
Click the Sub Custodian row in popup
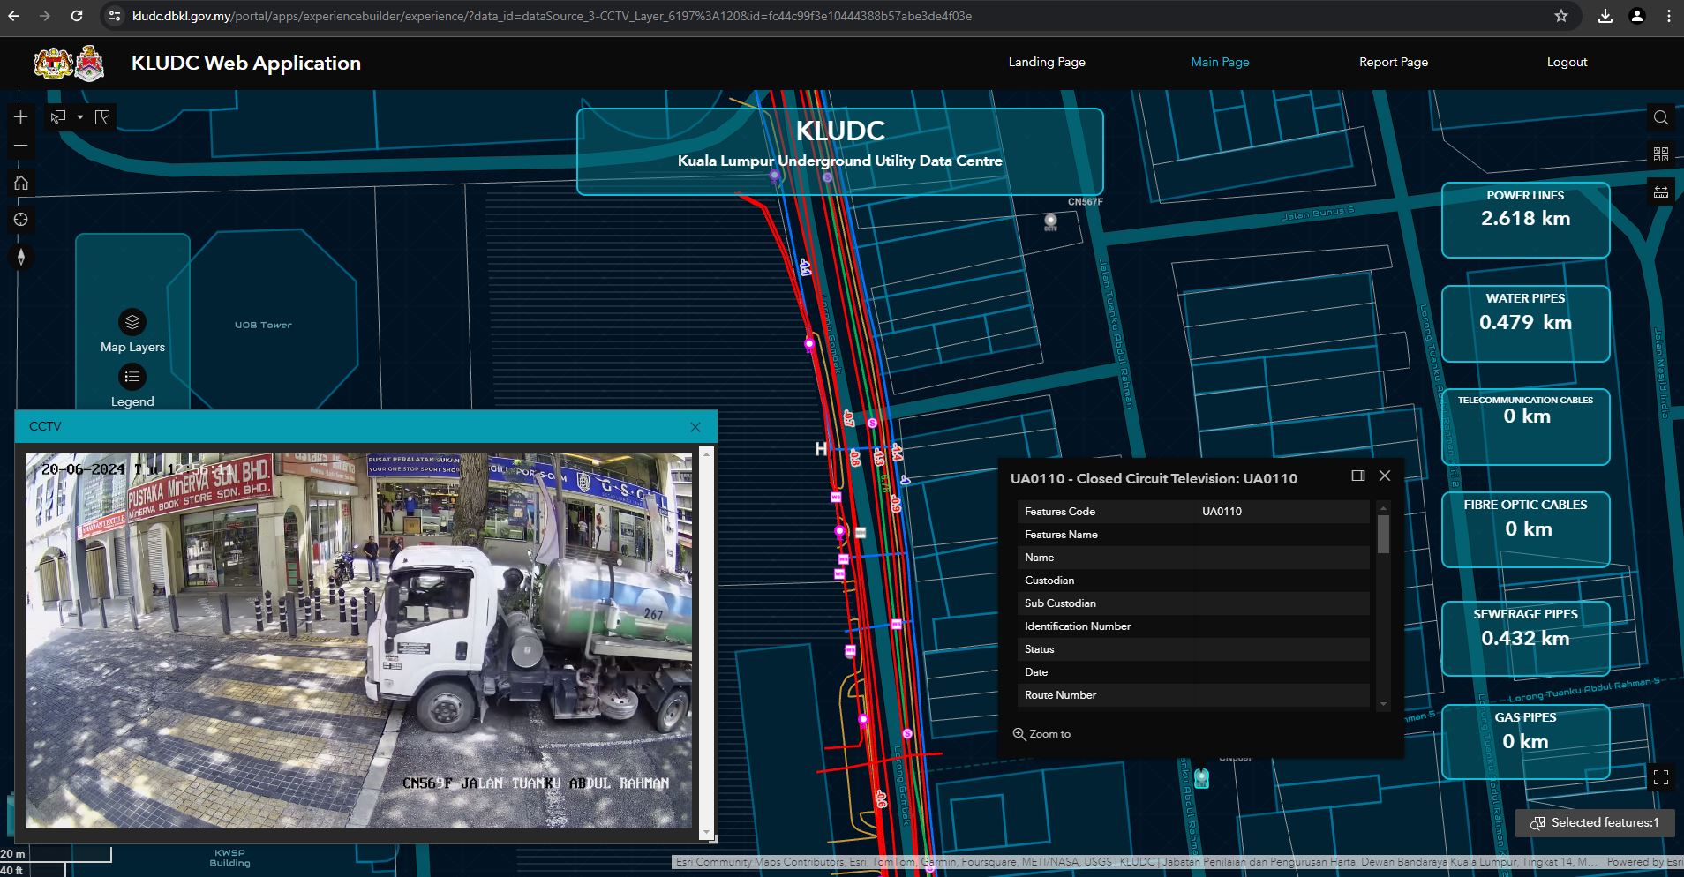1193,603
